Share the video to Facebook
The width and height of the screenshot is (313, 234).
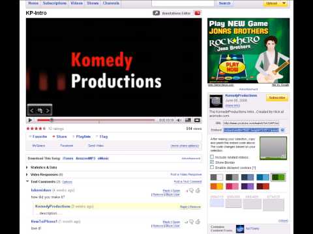pyautogui.click(x=67, y=146)
